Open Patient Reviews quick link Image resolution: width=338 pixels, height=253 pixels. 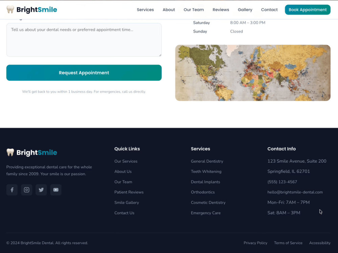[129, 192]
